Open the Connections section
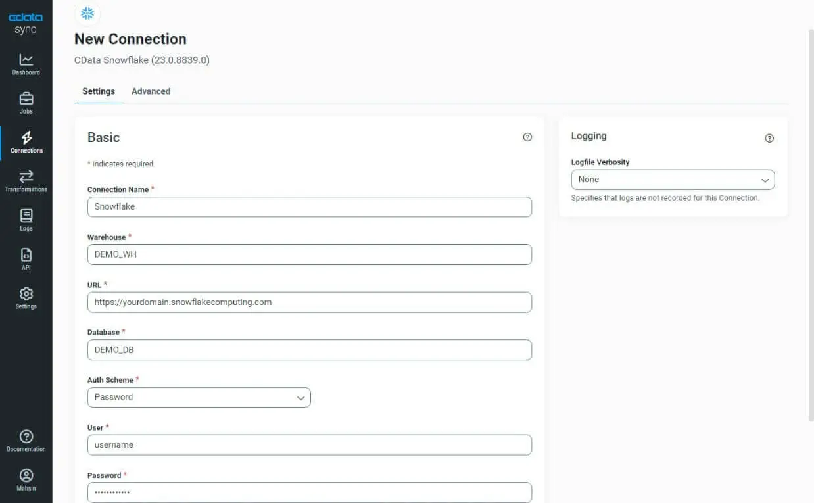 pos(26,141)
